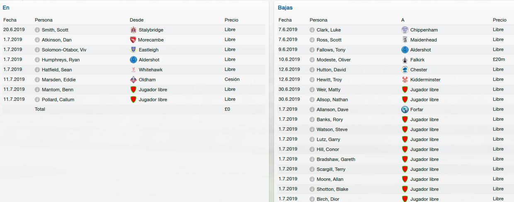
Task: Click the Eastleigh club badge icon
Action: click(x=133, y=50)
